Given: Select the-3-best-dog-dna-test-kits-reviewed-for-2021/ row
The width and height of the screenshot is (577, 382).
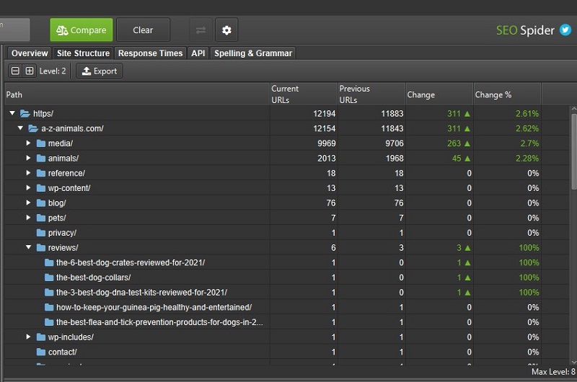Looking at the screenshot, I should (x=287, y=293).
